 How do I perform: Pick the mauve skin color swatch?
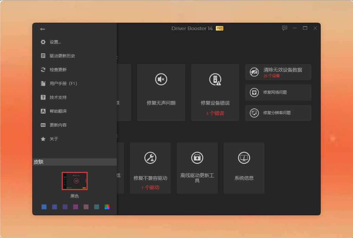click(86, 207)
